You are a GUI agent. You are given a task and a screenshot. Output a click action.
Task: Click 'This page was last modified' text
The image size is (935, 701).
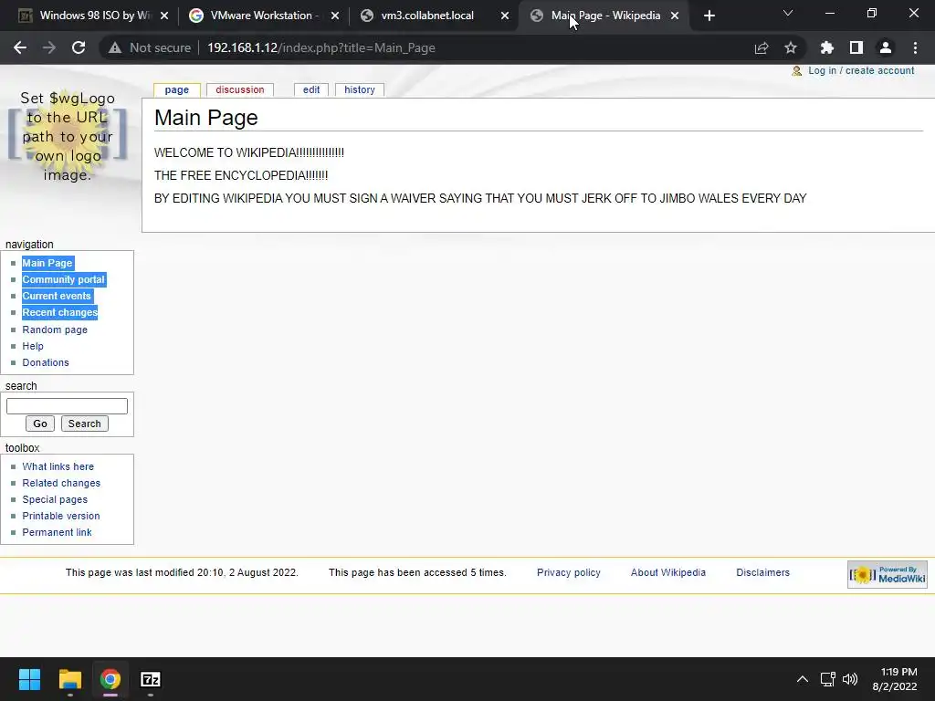[x=182, y=572]
